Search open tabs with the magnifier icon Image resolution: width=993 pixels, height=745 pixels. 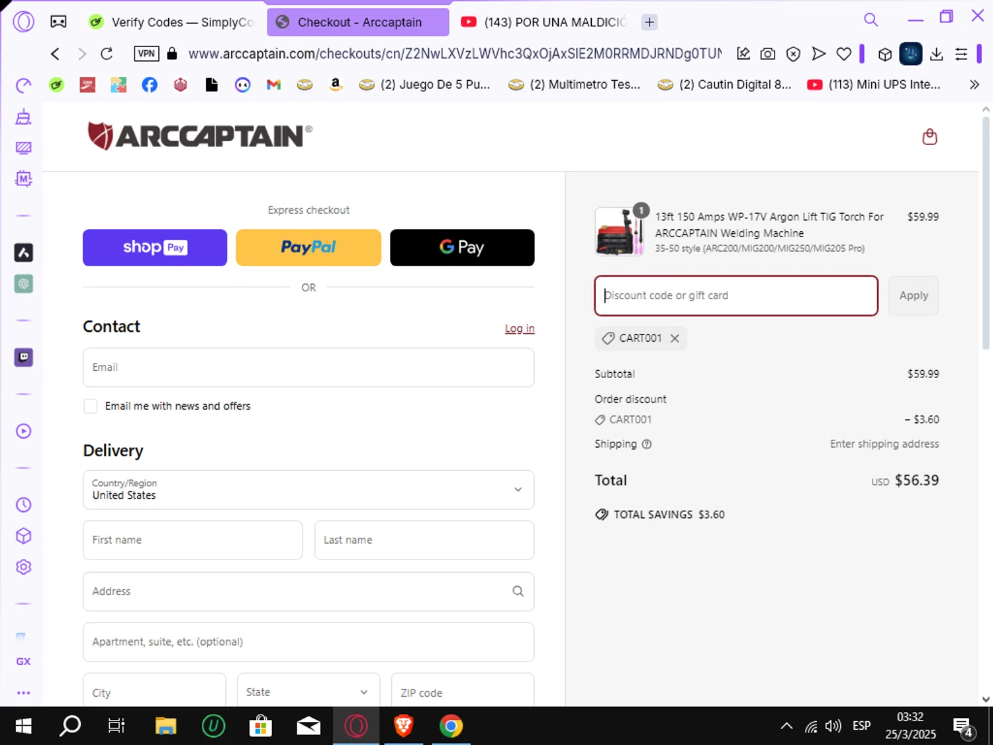coord(871,20)
